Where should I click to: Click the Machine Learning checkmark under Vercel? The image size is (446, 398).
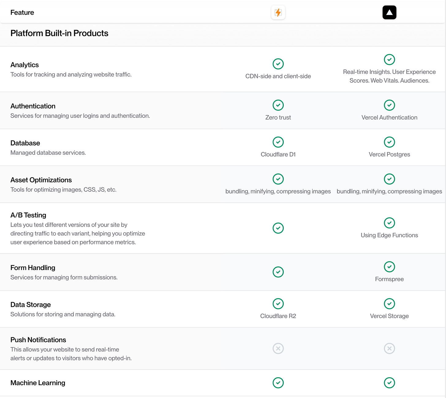pyautogui.click(x=389, y=383)
